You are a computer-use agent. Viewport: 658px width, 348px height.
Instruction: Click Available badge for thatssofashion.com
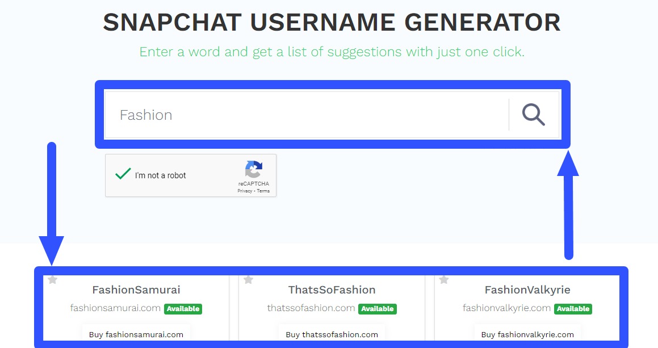[378, 309]
